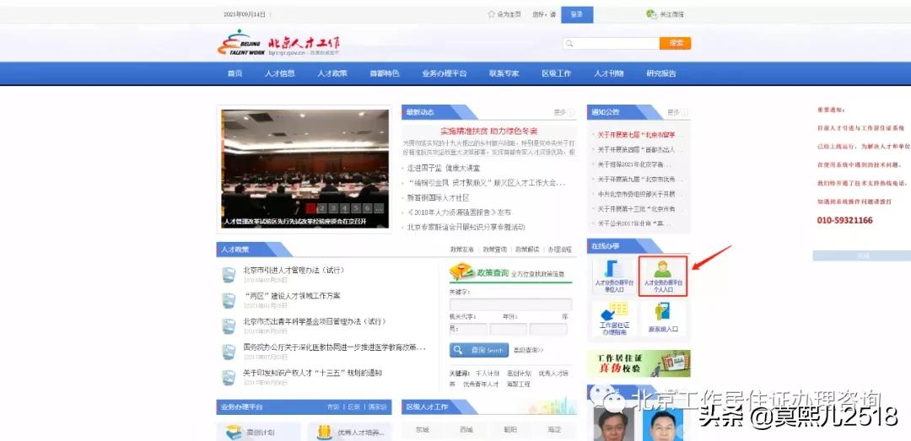Click the 高创计划 icon in 业务办理平台

click(x=233, y=433)
